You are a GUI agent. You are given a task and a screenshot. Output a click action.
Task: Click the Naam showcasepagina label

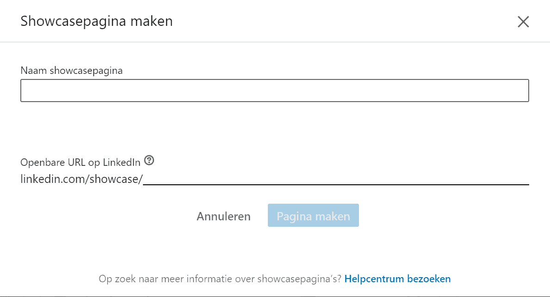[x=72, y=71]
